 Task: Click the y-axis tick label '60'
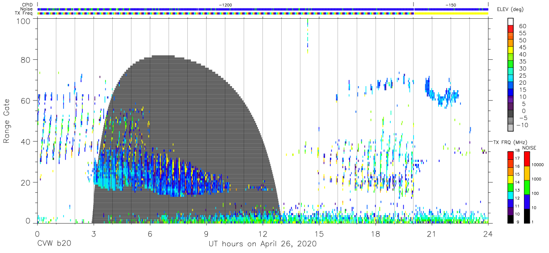26,101
